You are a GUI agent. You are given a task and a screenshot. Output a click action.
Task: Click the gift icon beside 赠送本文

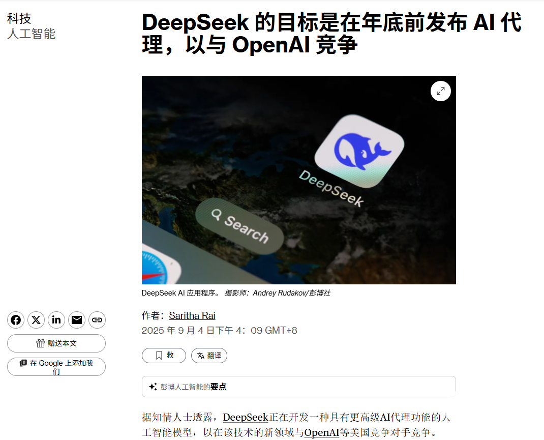click(41, 343)
